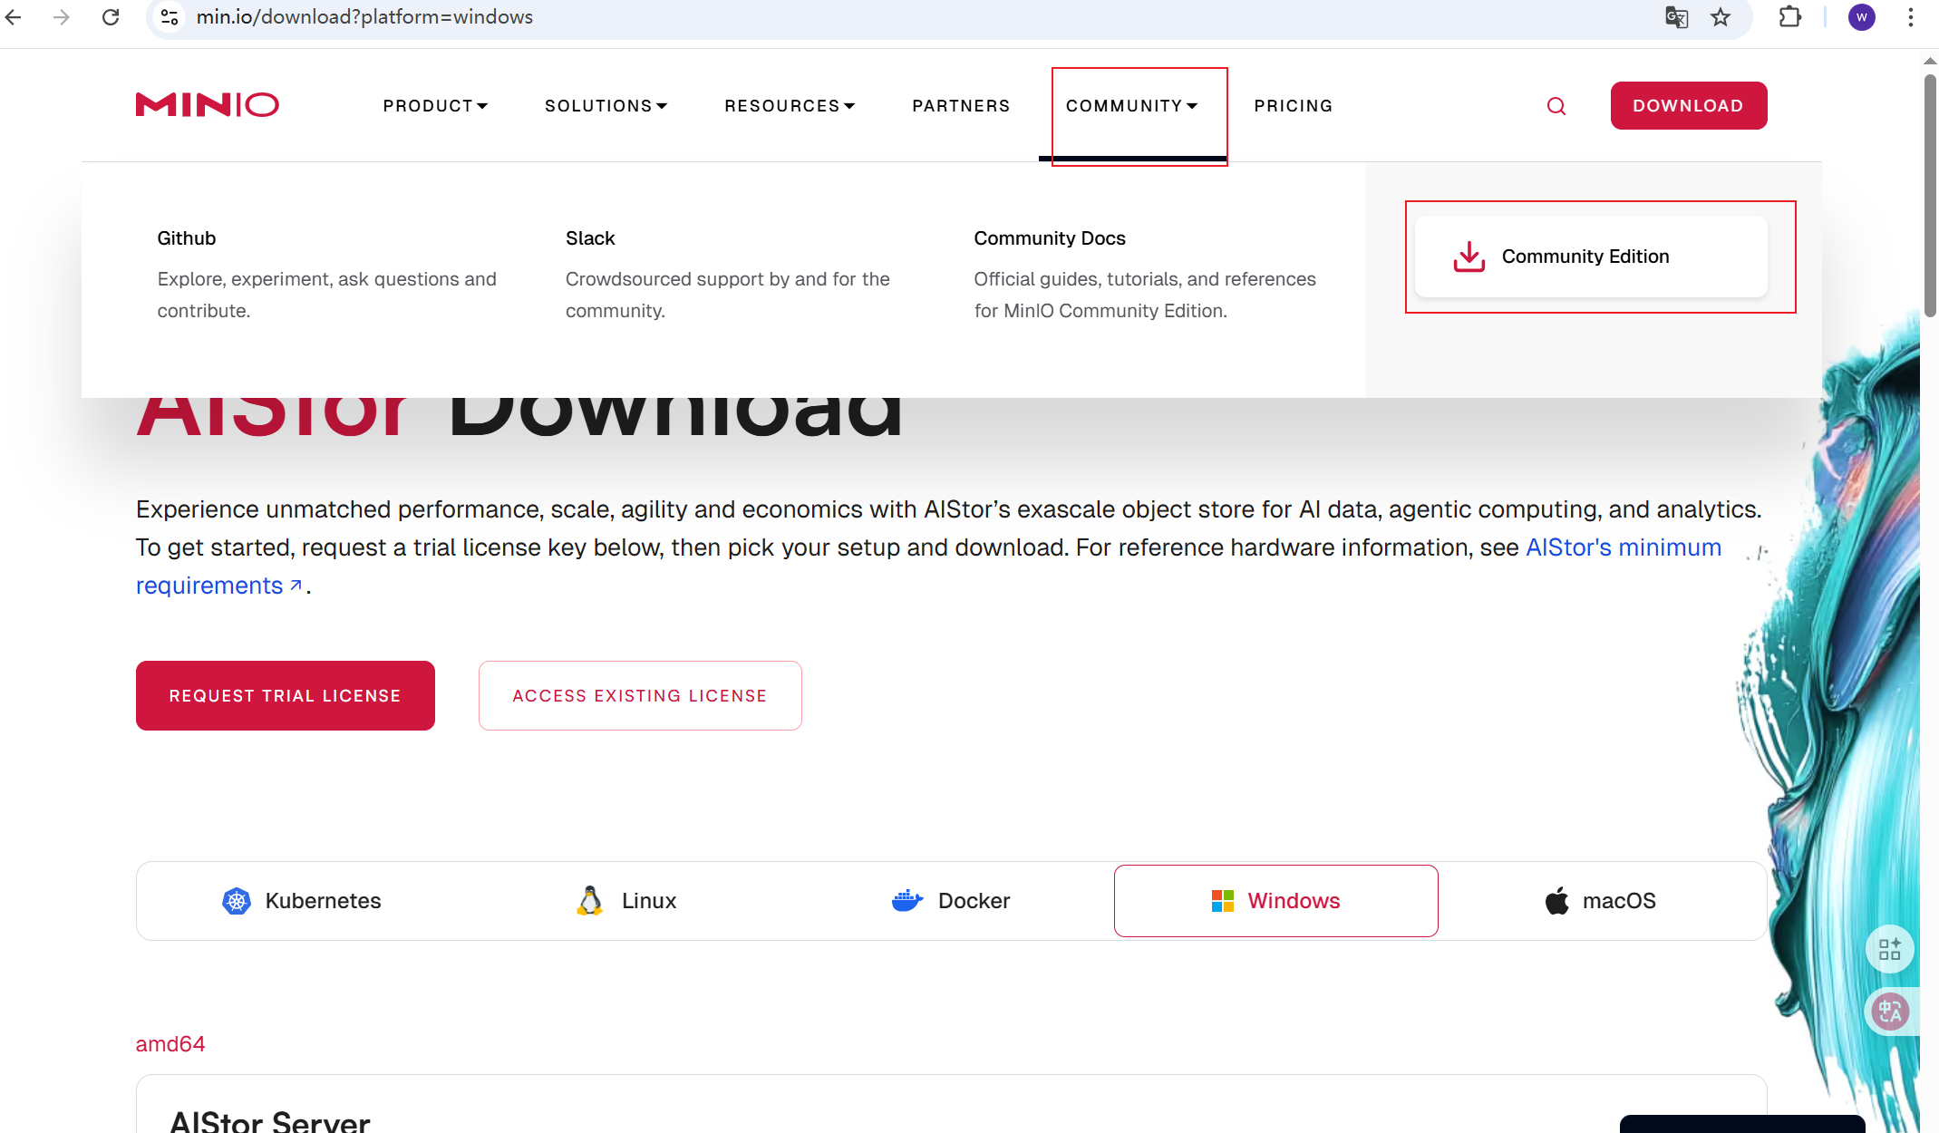Screen dimensions: 1939x1133
Task: Click the 'Explore, experiment, ask questions' description
Action: point(326,295)
